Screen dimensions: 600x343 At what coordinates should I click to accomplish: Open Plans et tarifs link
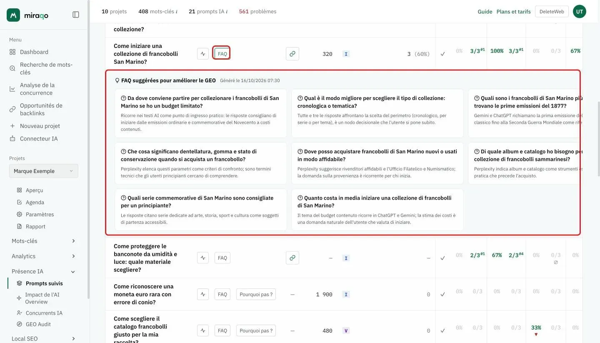(x=514, y=12)
